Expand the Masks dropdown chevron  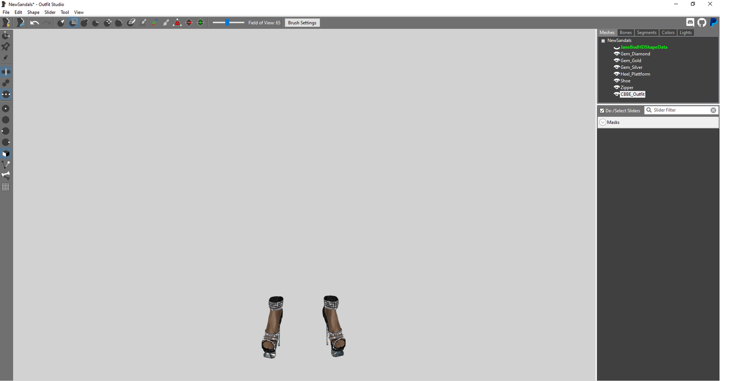tap(603, 122)
